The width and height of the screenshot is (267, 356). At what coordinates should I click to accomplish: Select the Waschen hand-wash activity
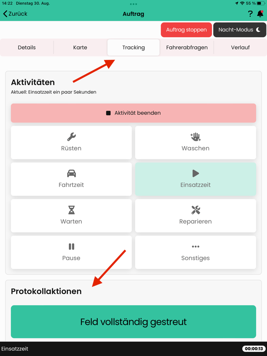point(196,143)
